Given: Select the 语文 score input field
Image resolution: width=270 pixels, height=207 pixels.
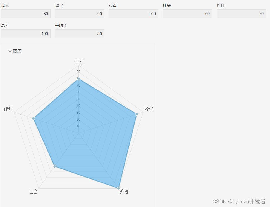Looking at the screenshot, I should 26,13.
